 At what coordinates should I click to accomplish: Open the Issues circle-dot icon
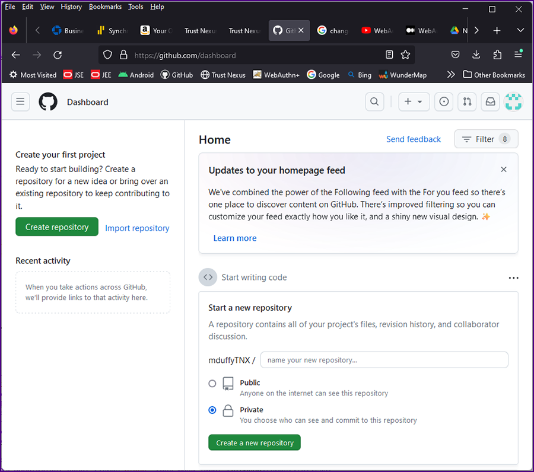point(444,102)
